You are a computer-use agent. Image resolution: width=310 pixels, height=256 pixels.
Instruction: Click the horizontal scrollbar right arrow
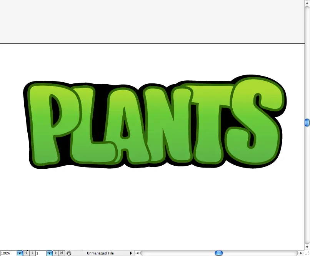301,253
